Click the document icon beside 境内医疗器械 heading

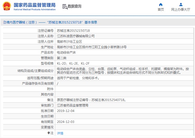[5, 22]
